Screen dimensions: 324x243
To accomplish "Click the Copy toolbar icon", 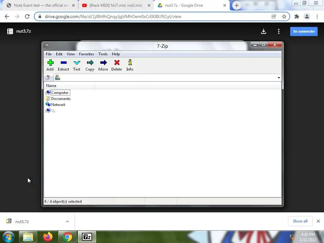I will coord(90,65).
